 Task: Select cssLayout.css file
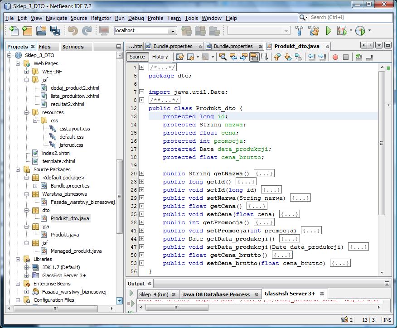pyautogui.click(x=75, y=129)
